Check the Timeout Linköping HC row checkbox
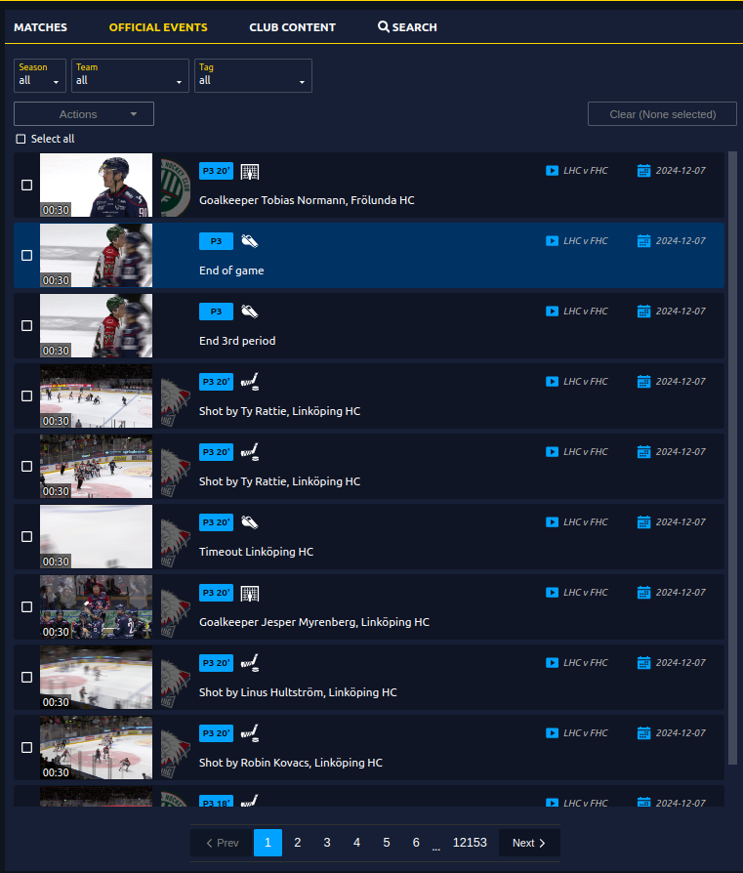743x873 pixels. (26, 536)
